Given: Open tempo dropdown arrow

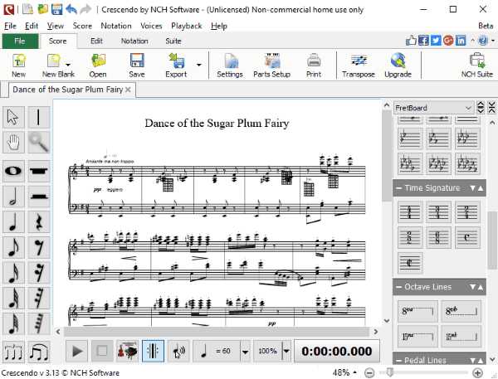Looking at the screenshot, I should pyautogui.click(x=245, y=352).
